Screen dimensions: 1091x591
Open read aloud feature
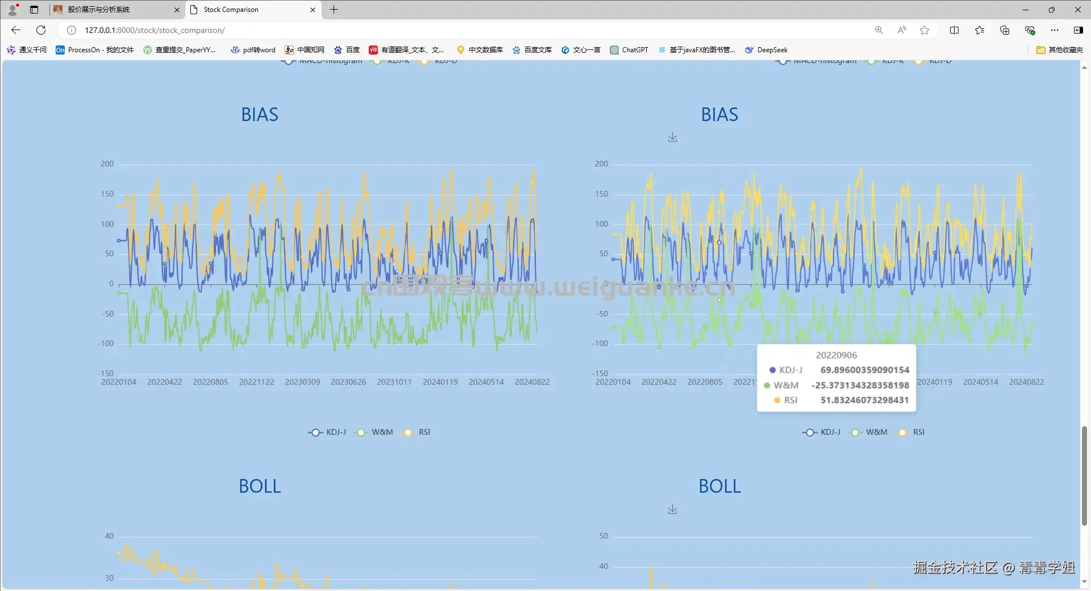(x=902, y=30)
